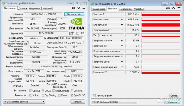Click bandwidth value 64.0 GB/s
This screenshot has width=184, height=106.
[75, 62]
